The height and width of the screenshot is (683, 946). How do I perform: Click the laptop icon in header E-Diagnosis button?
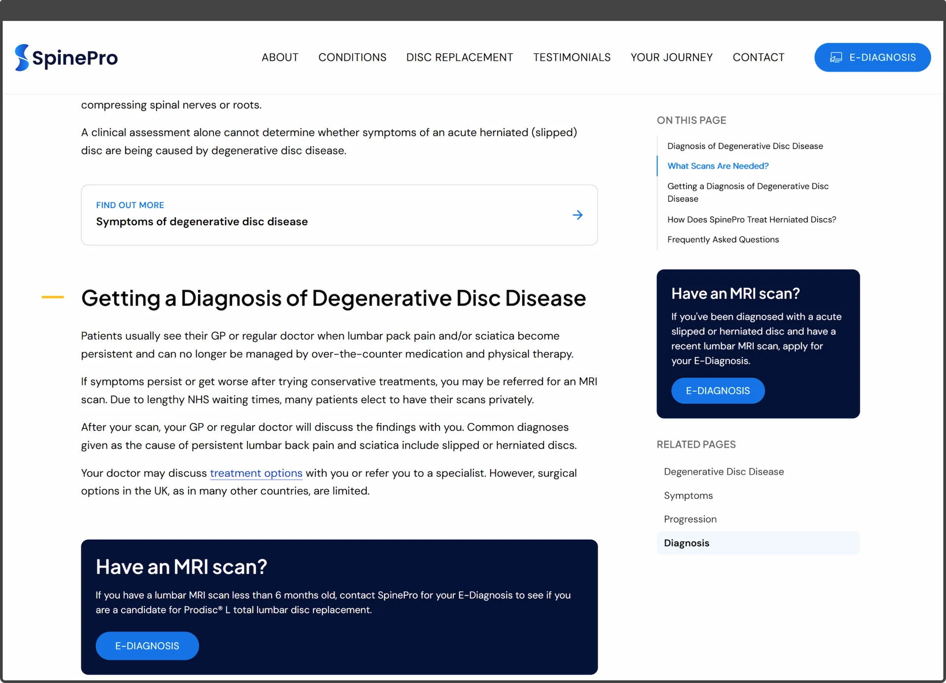pyautogui.click(x=836, y=58)
